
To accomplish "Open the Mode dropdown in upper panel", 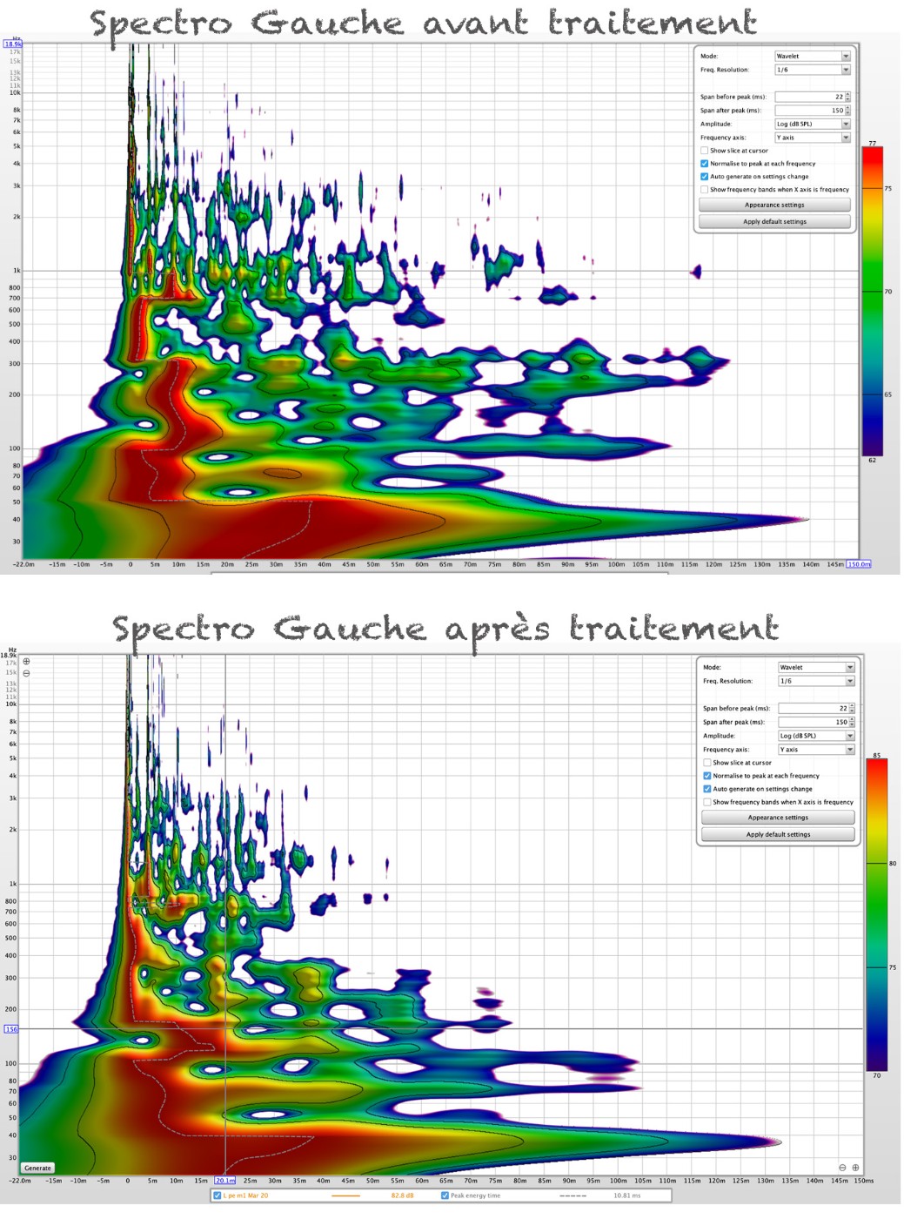I will [813, 57].
